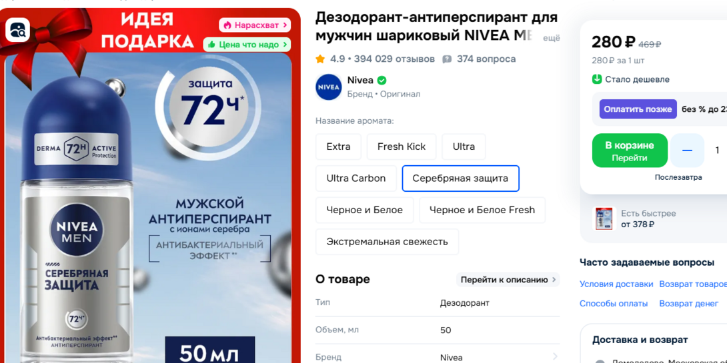Click the minus quantity button
The height and width of the screenshot is (363, 727).
pyautogui.click(x=687, y=151)
